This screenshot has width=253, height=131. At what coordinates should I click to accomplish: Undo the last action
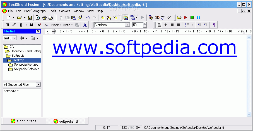coord(88,17)
